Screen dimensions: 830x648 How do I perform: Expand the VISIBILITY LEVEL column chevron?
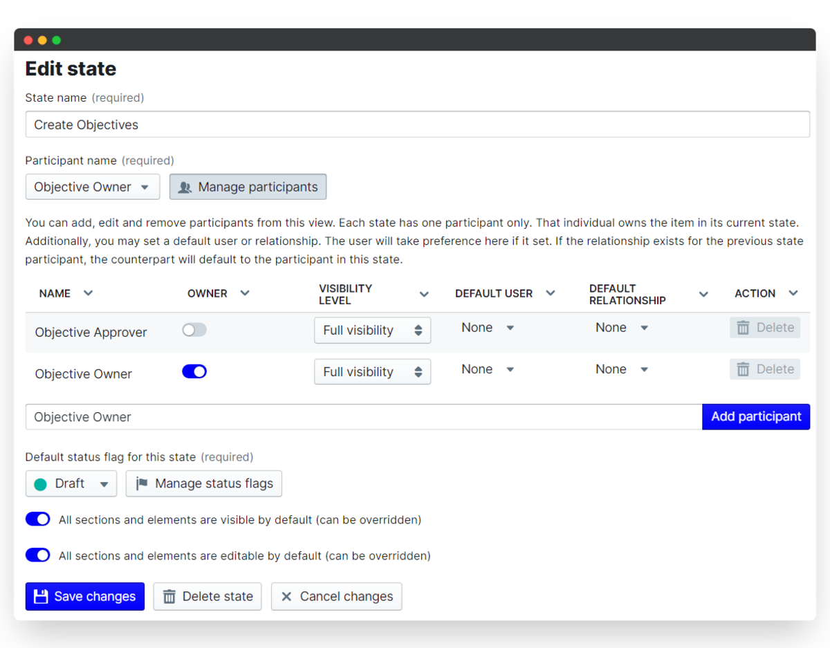click(424, 295)
